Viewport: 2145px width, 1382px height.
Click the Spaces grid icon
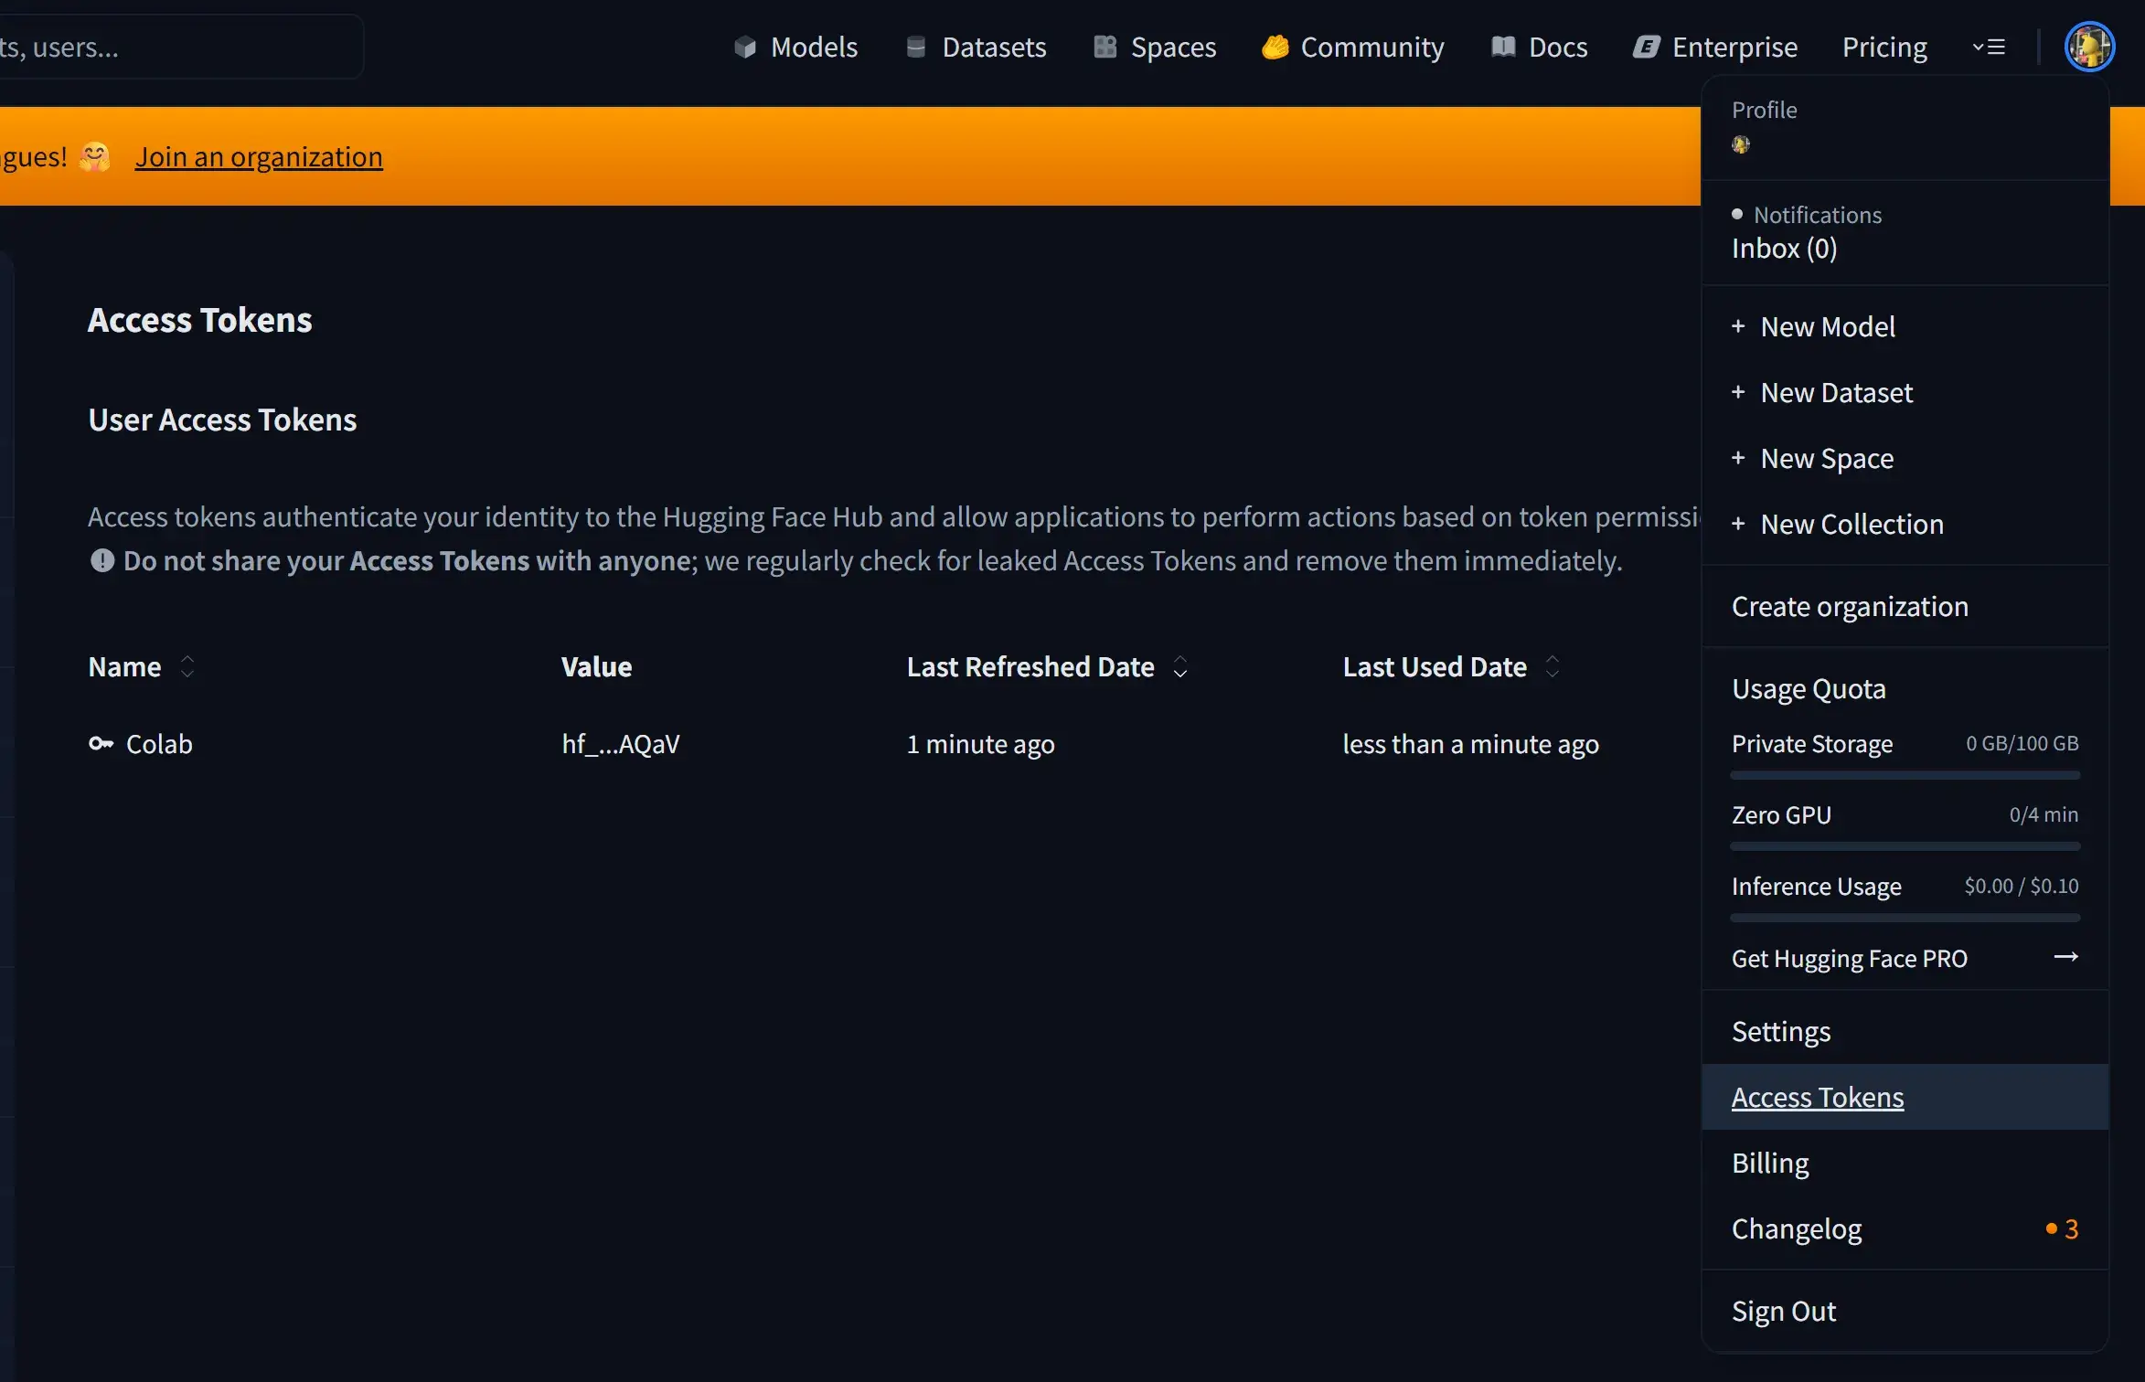(1105, 47)
